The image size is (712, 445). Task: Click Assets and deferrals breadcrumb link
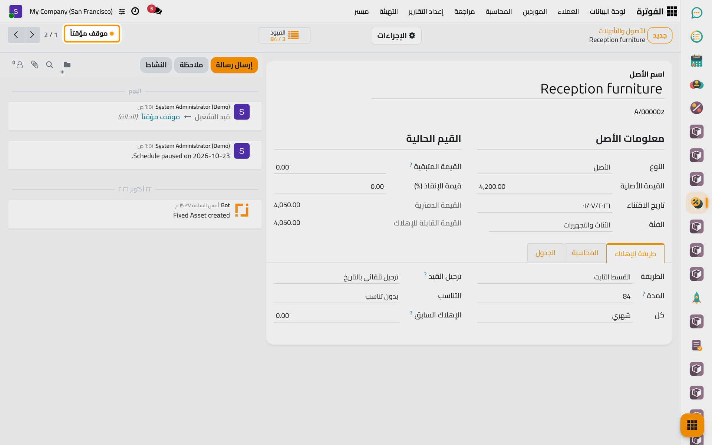622,31
